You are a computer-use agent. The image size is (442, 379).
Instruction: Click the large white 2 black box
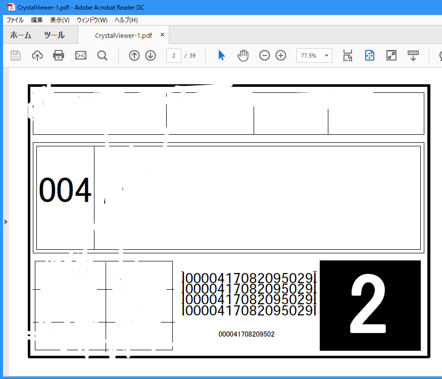point(370,305)
